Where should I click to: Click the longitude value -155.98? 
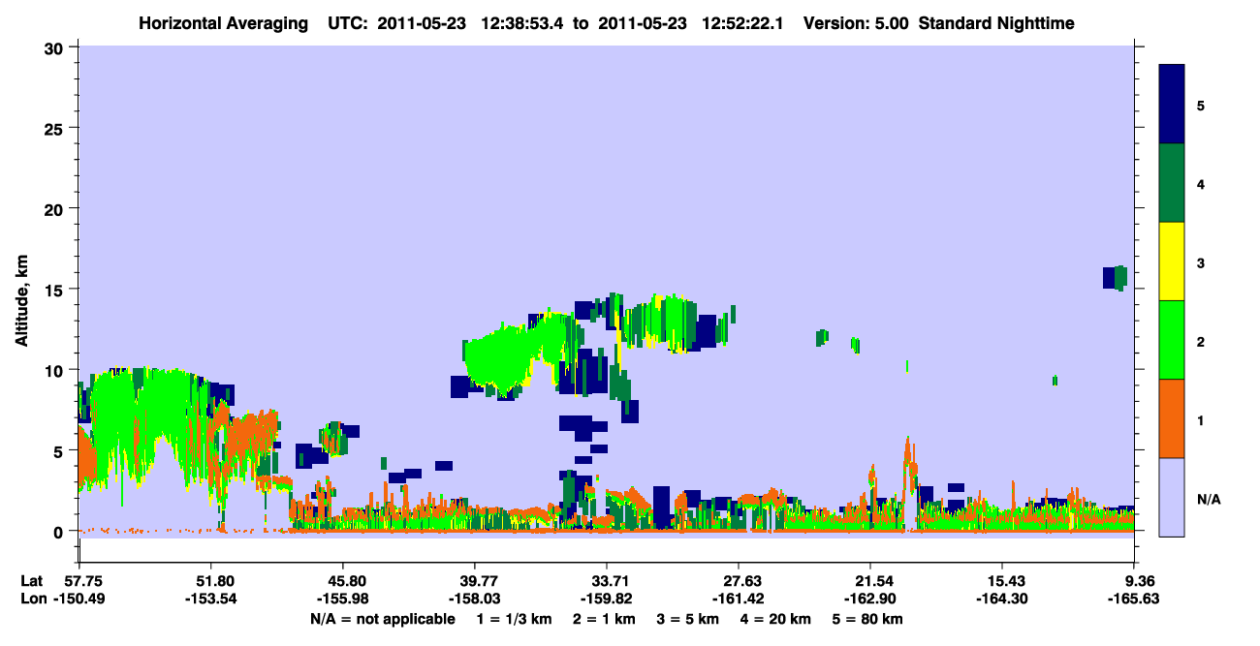click(342, 600)
